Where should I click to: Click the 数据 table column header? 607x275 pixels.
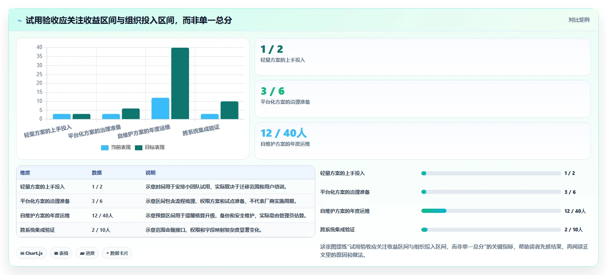[x=97, y=173]
